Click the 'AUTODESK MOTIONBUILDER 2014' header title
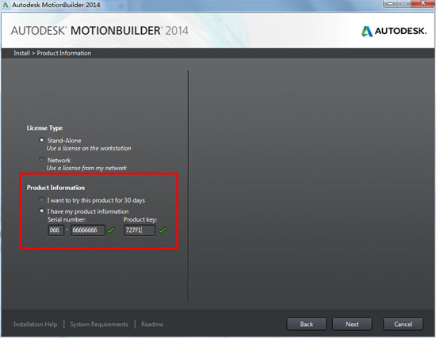The width and height of the screenshot is (436, 338). (x=100, y=31)
